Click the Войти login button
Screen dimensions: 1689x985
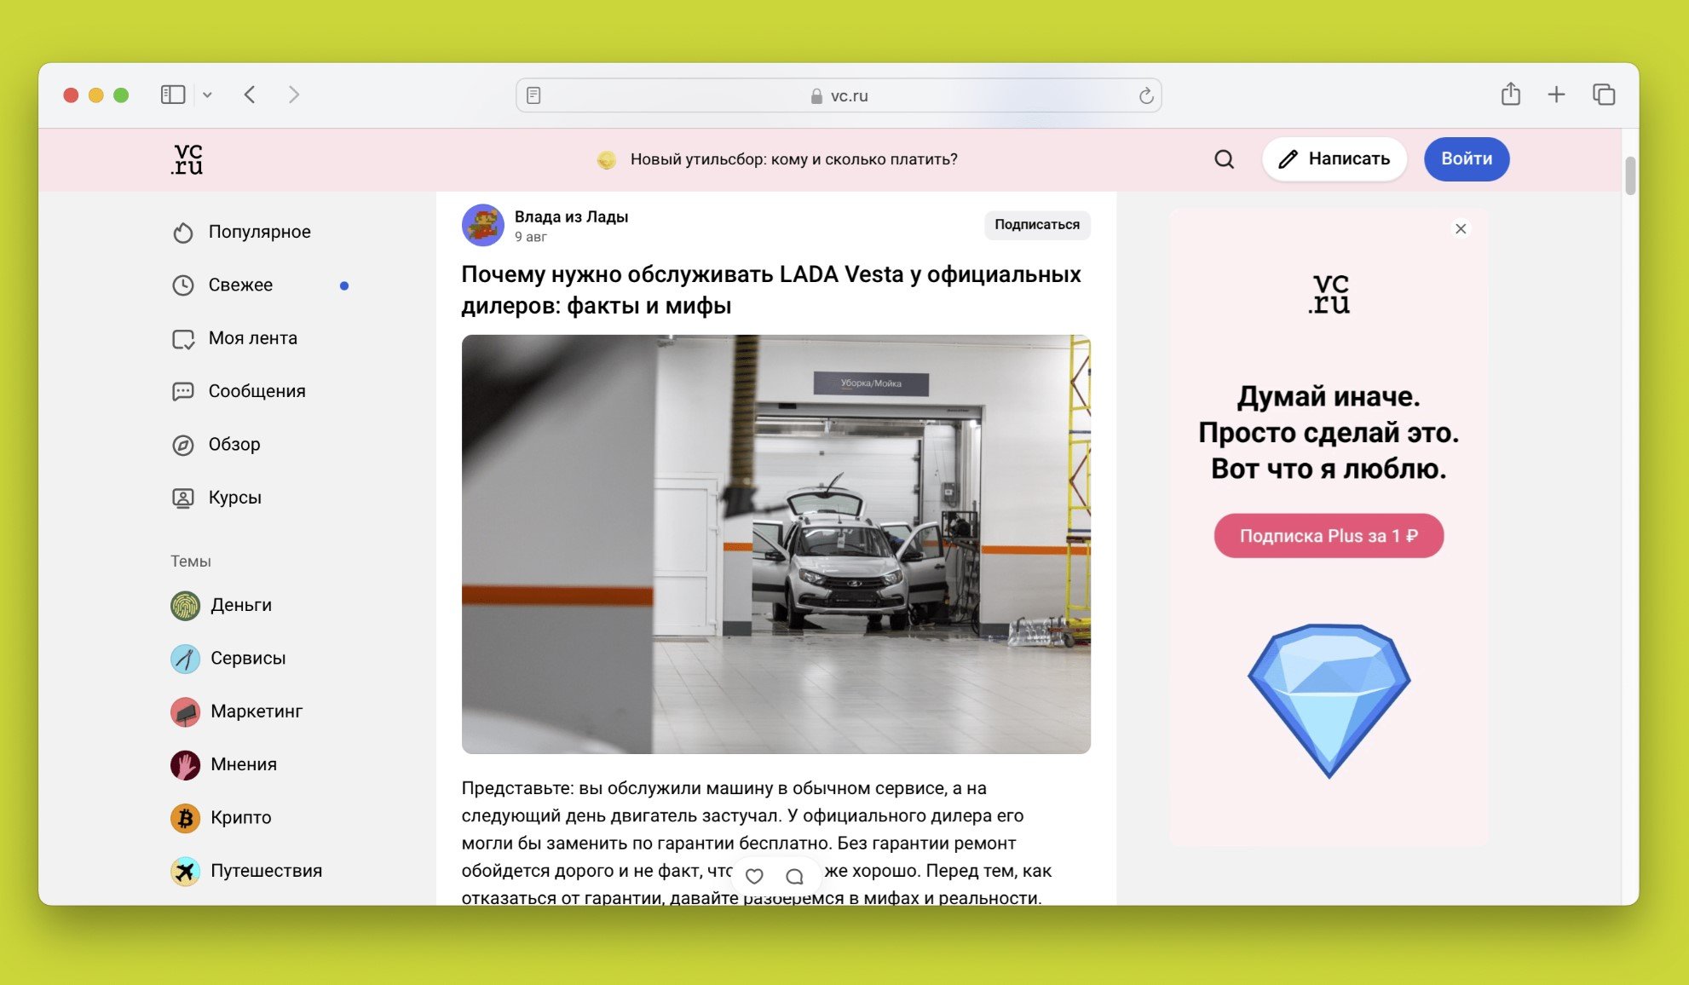point(1466,159)
